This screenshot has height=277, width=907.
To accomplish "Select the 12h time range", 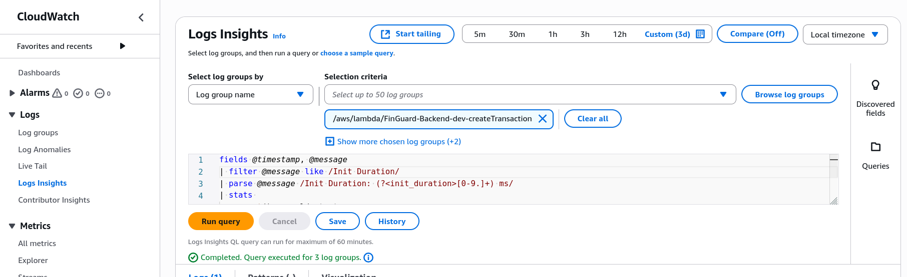I will tap(619, 34).
